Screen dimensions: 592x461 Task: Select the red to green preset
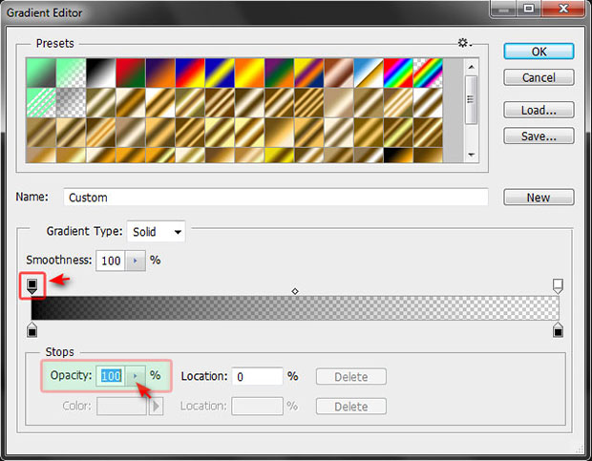(x=131, y=73)
